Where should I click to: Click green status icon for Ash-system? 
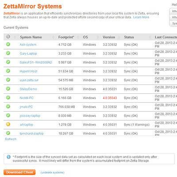tap(8, 44)
